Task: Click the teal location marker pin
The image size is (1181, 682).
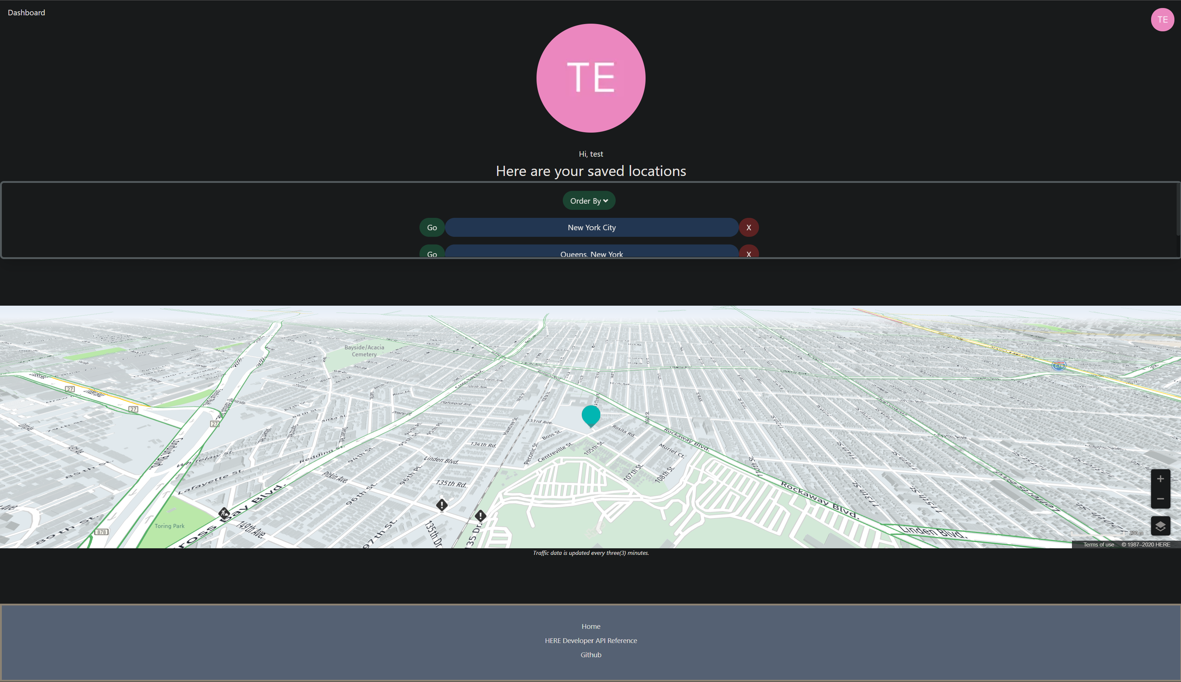Action: coord(590,415)
